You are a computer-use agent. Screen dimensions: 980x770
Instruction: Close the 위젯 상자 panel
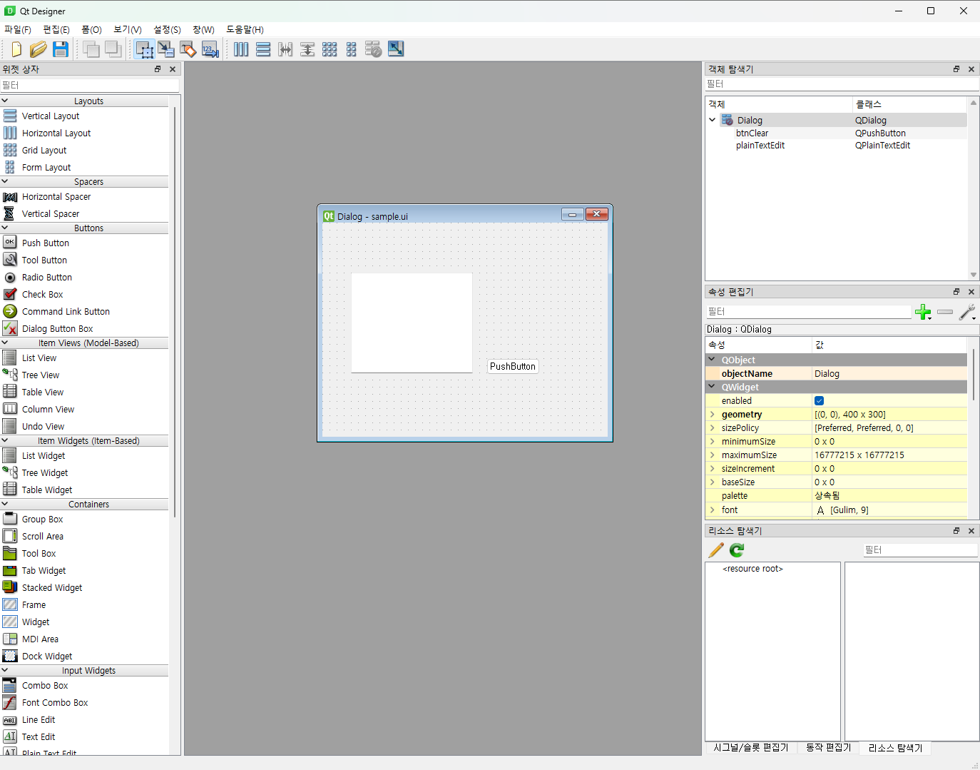(x=173, y=69)
